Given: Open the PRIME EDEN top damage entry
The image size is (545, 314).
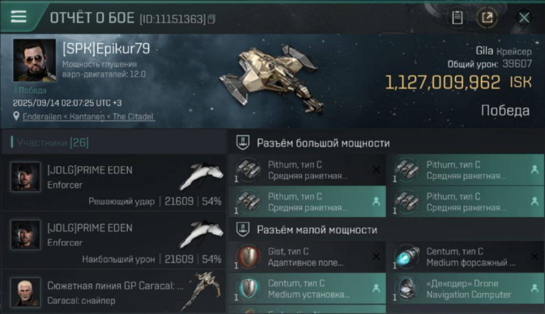Looking at the screenshot, I should tap(113, 240).
